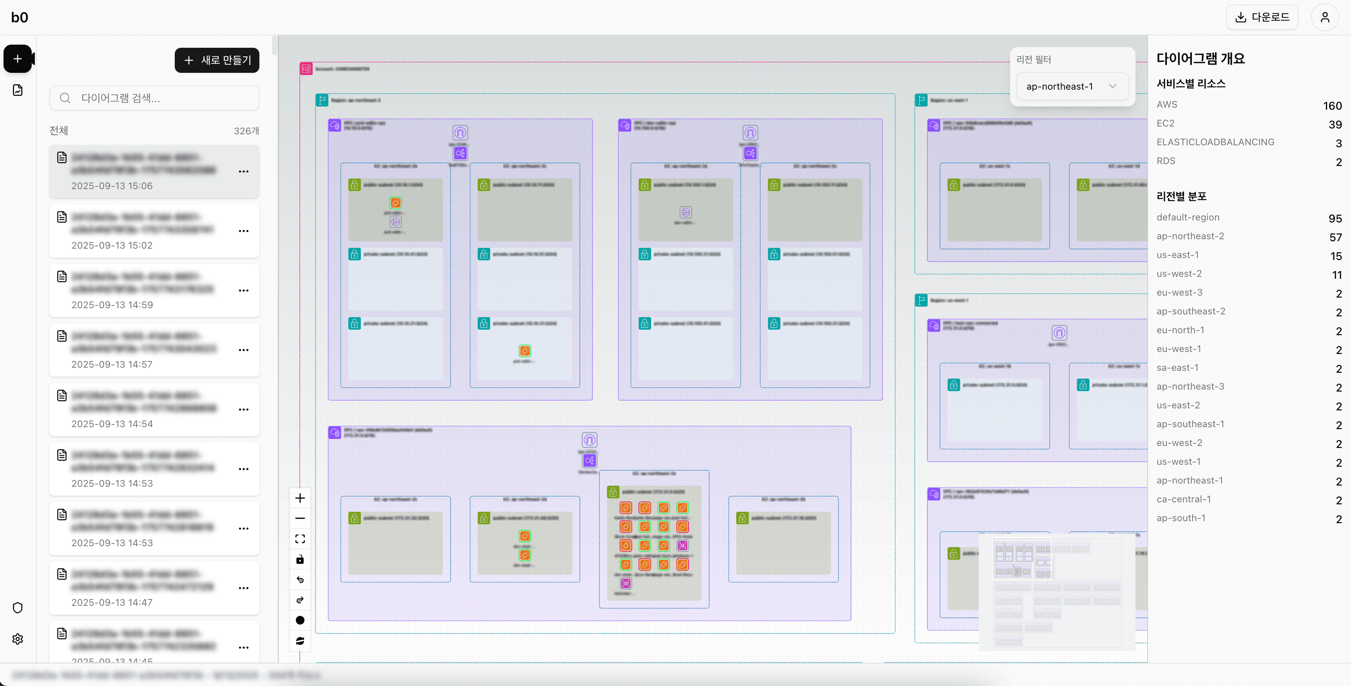Viewport: 1351px width, 686px height.
Task: Click the refresh arrows canvas control
Action: click(x=300, y=641)
